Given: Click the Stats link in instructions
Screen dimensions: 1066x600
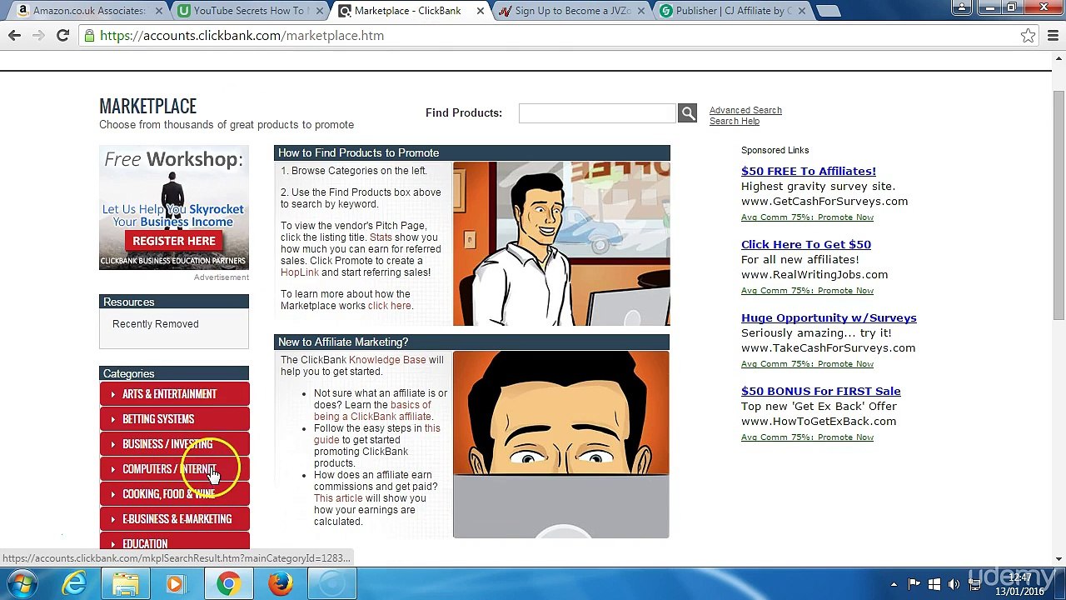Looking at the screenshot, I should pos(381,237).
